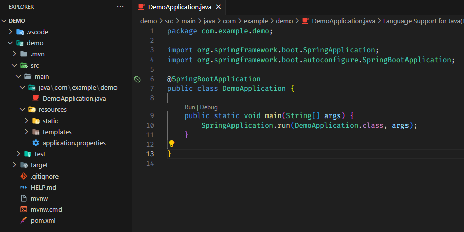Click the lightbulb quick-fix icon on line 12
This screenshot has width=464, height=232.
[171, 144]
